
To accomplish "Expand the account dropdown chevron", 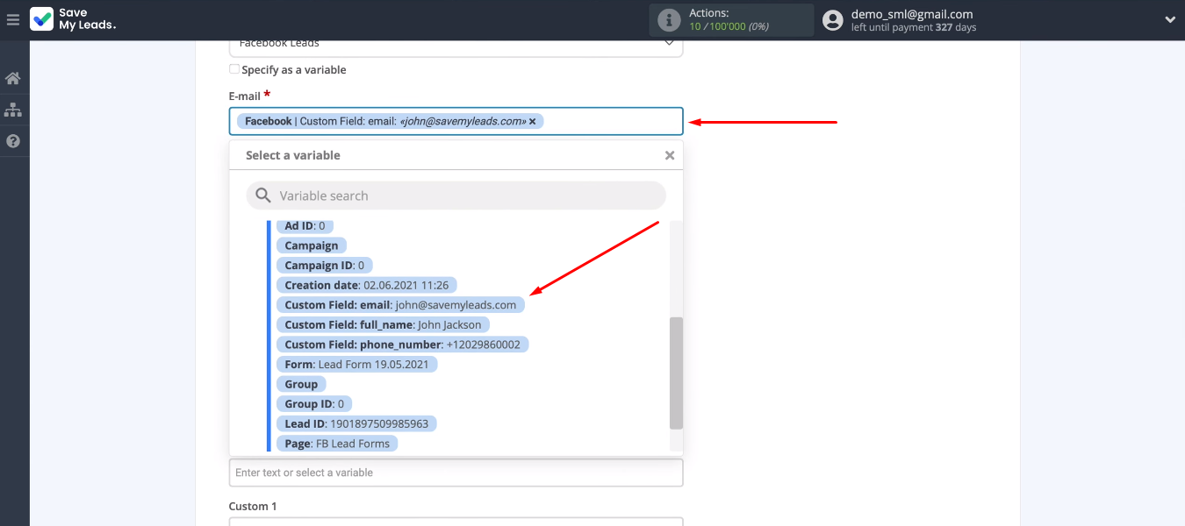I will click(1170, 19).
